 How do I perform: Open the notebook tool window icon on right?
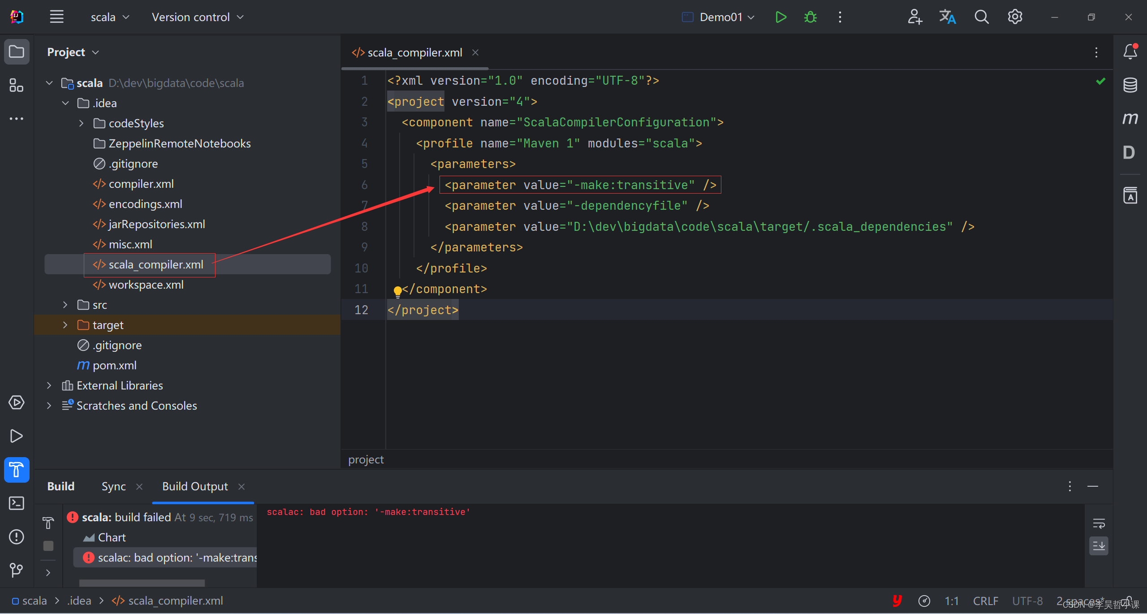(1130, 195)
